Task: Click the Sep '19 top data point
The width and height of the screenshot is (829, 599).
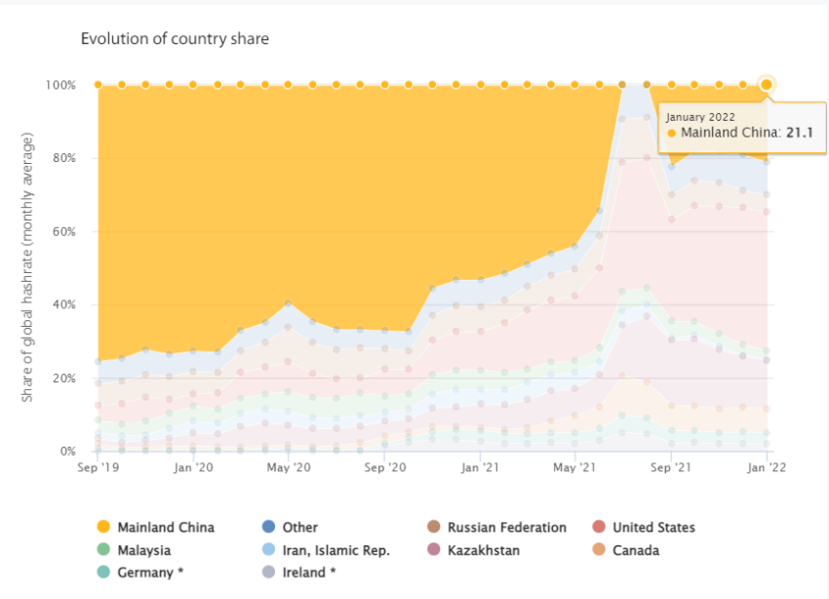Action: [x=98, y=85]
